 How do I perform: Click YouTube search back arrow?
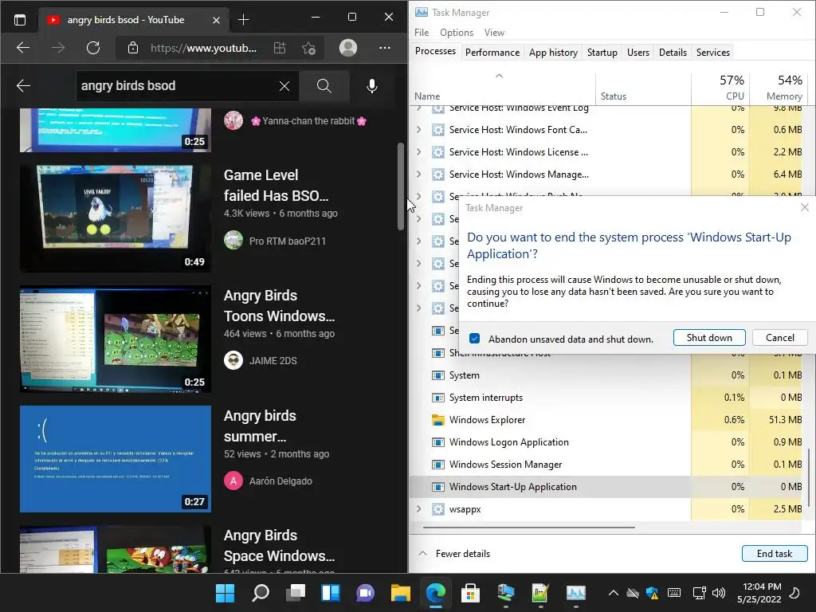(23, 86)
